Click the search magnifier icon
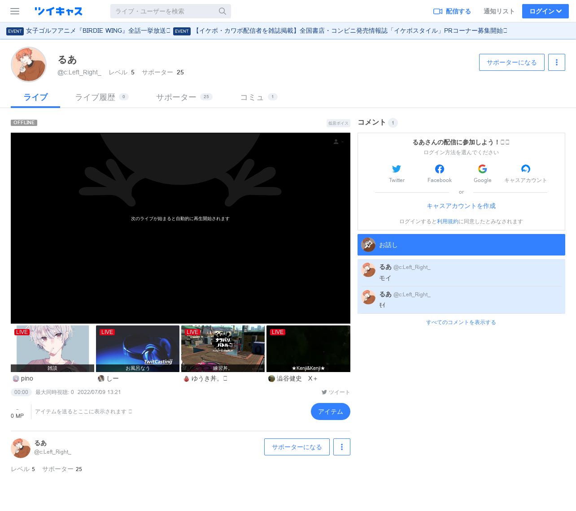576x511 pixels. [223, 11]
